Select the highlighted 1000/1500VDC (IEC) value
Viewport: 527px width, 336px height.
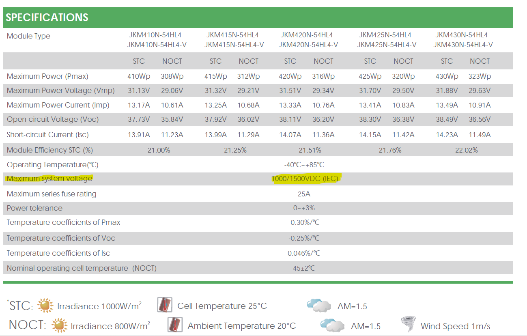coord(305,179)
